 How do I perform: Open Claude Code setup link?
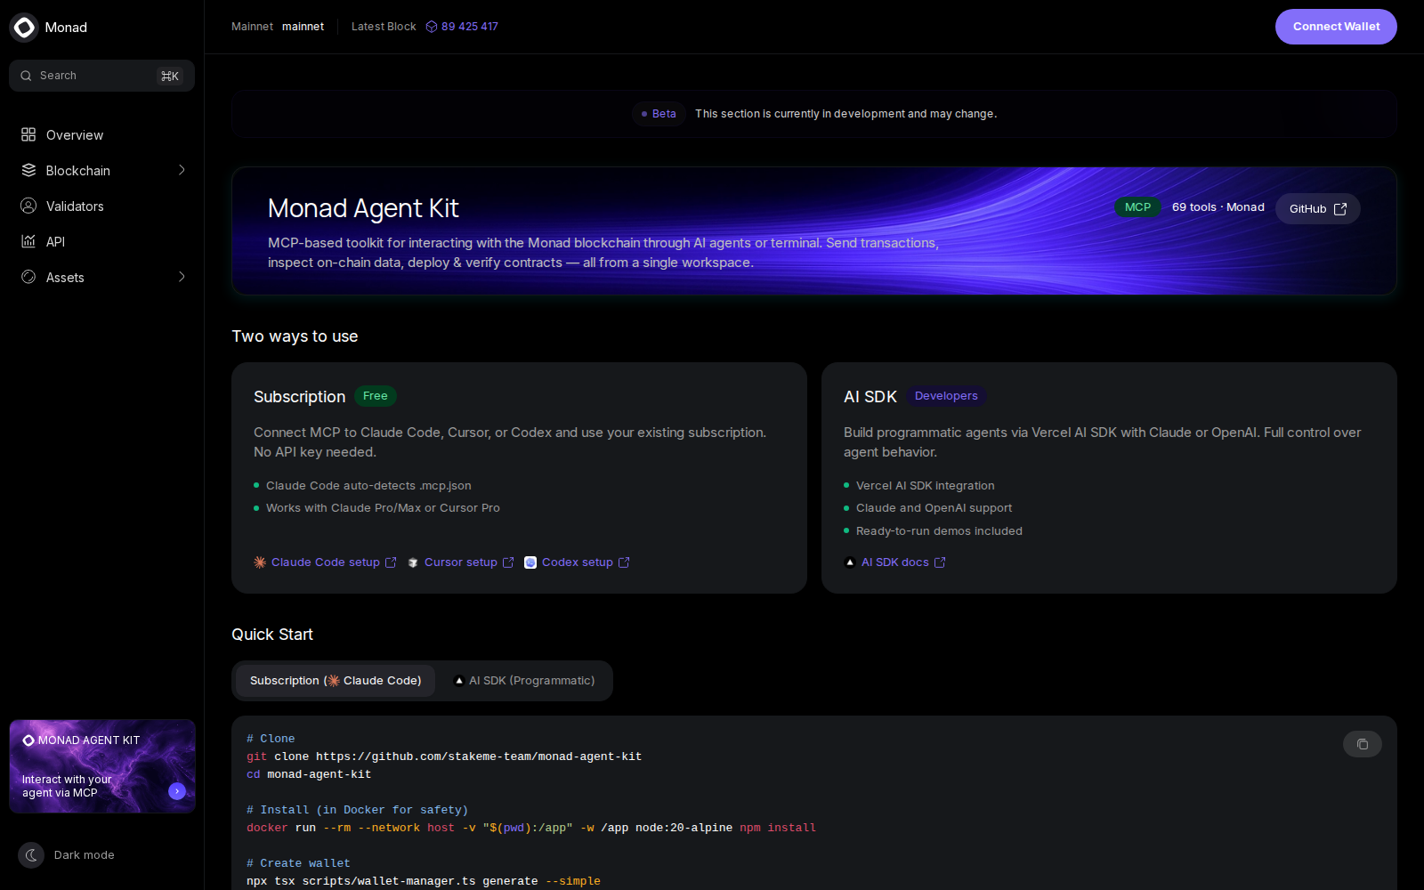(326, 562)
